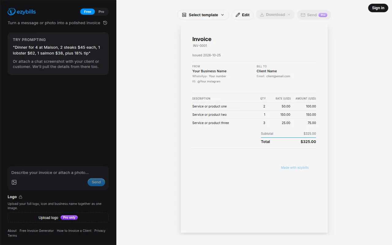Switch plan toggle to Free
This screenshot has height=245, width=392.
tap(88, 12)
